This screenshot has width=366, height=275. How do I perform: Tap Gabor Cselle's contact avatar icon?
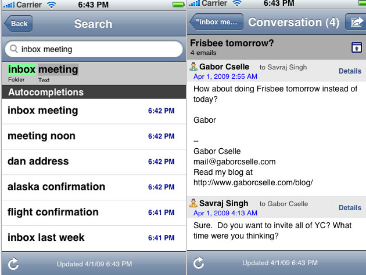point(193,67)
